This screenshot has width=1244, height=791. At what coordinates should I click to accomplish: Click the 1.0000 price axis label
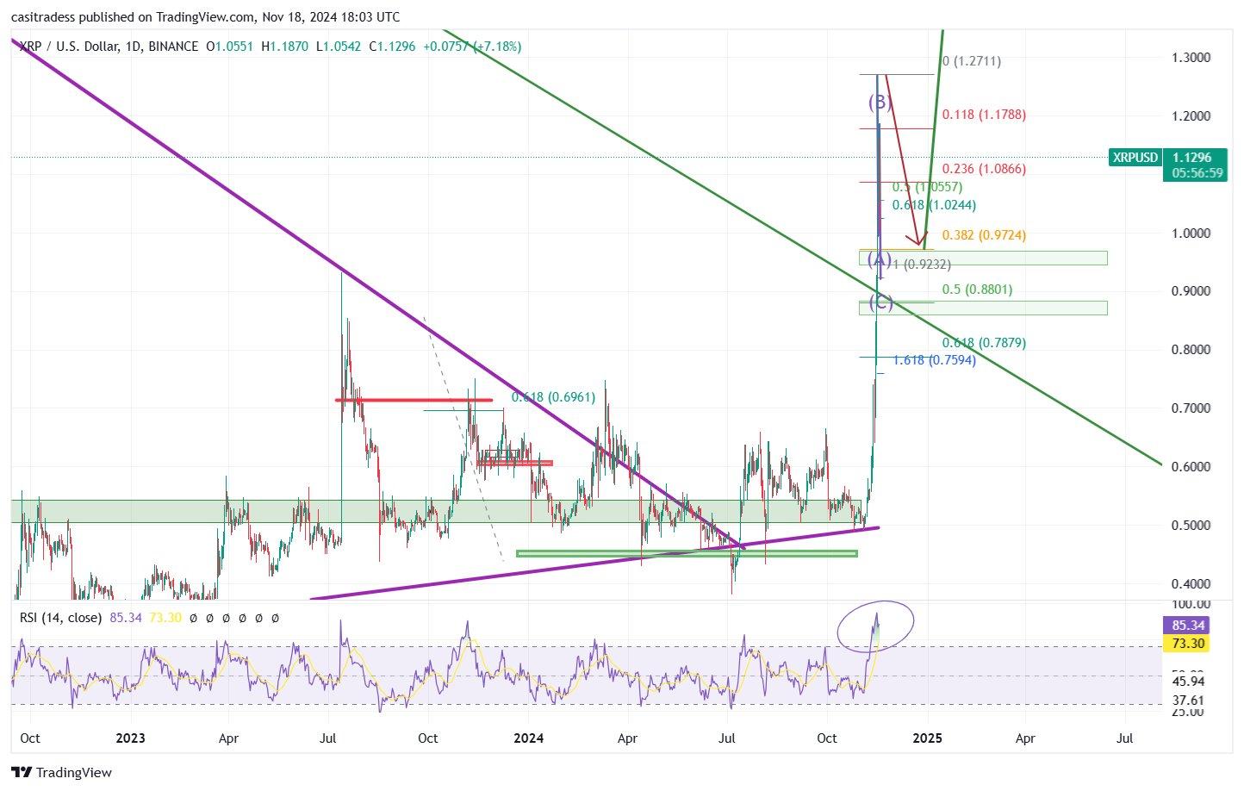[1191, 233]
